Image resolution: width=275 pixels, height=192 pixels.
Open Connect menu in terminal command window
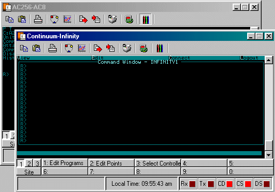point(180,58)
